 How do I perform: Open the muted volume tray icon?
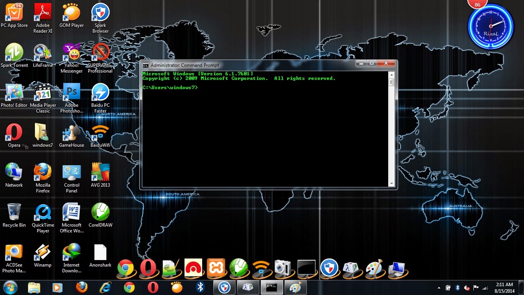tap(466, 288)
